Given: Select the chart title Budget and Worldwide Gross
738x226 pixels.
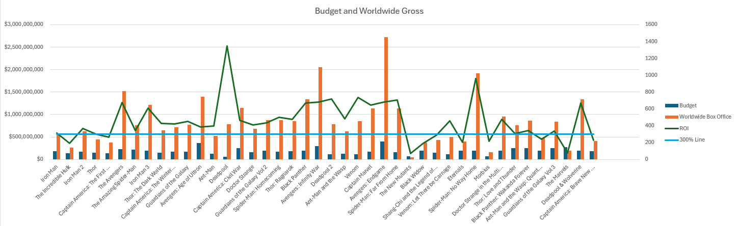Looking at the screenshot, I should pos(369,11).
